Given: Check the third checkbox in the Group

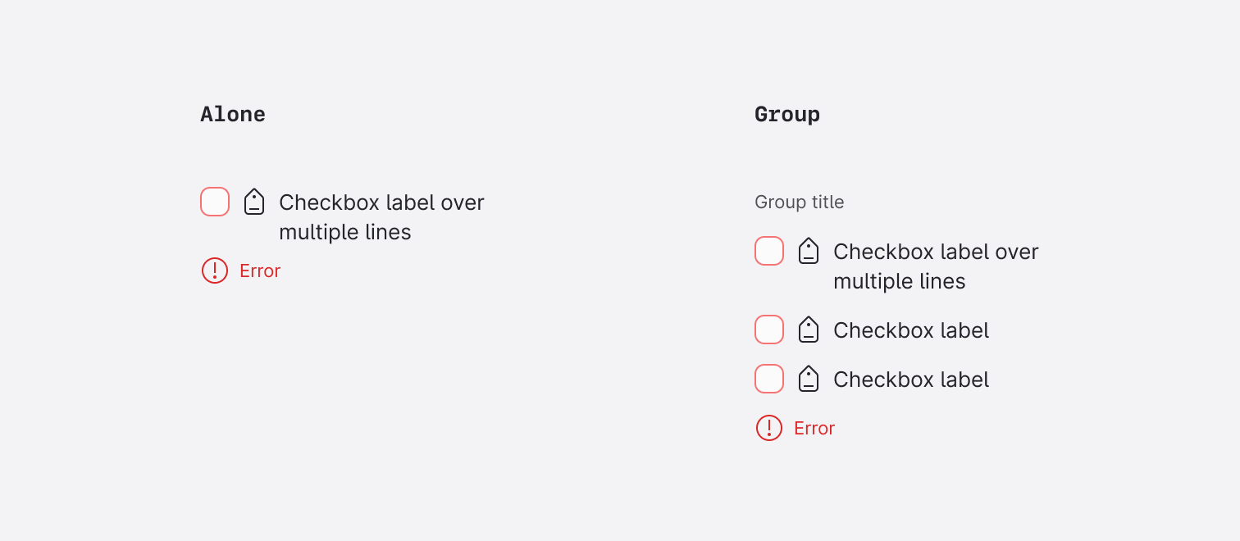Looking at the screenshot, I should [x=769, y=379].
